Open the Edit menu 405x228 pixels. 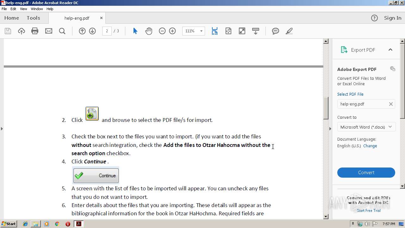point(13,9)
